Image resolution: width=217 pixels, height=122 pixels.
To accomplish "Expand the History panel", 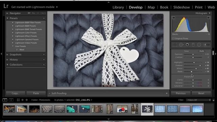I will [7, 60].
